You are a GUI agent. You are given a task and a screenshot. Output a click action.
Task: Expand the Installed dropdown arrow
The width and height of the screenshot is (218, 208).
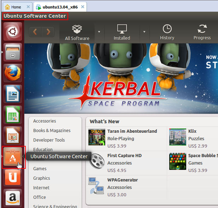[x=144, y=32]
